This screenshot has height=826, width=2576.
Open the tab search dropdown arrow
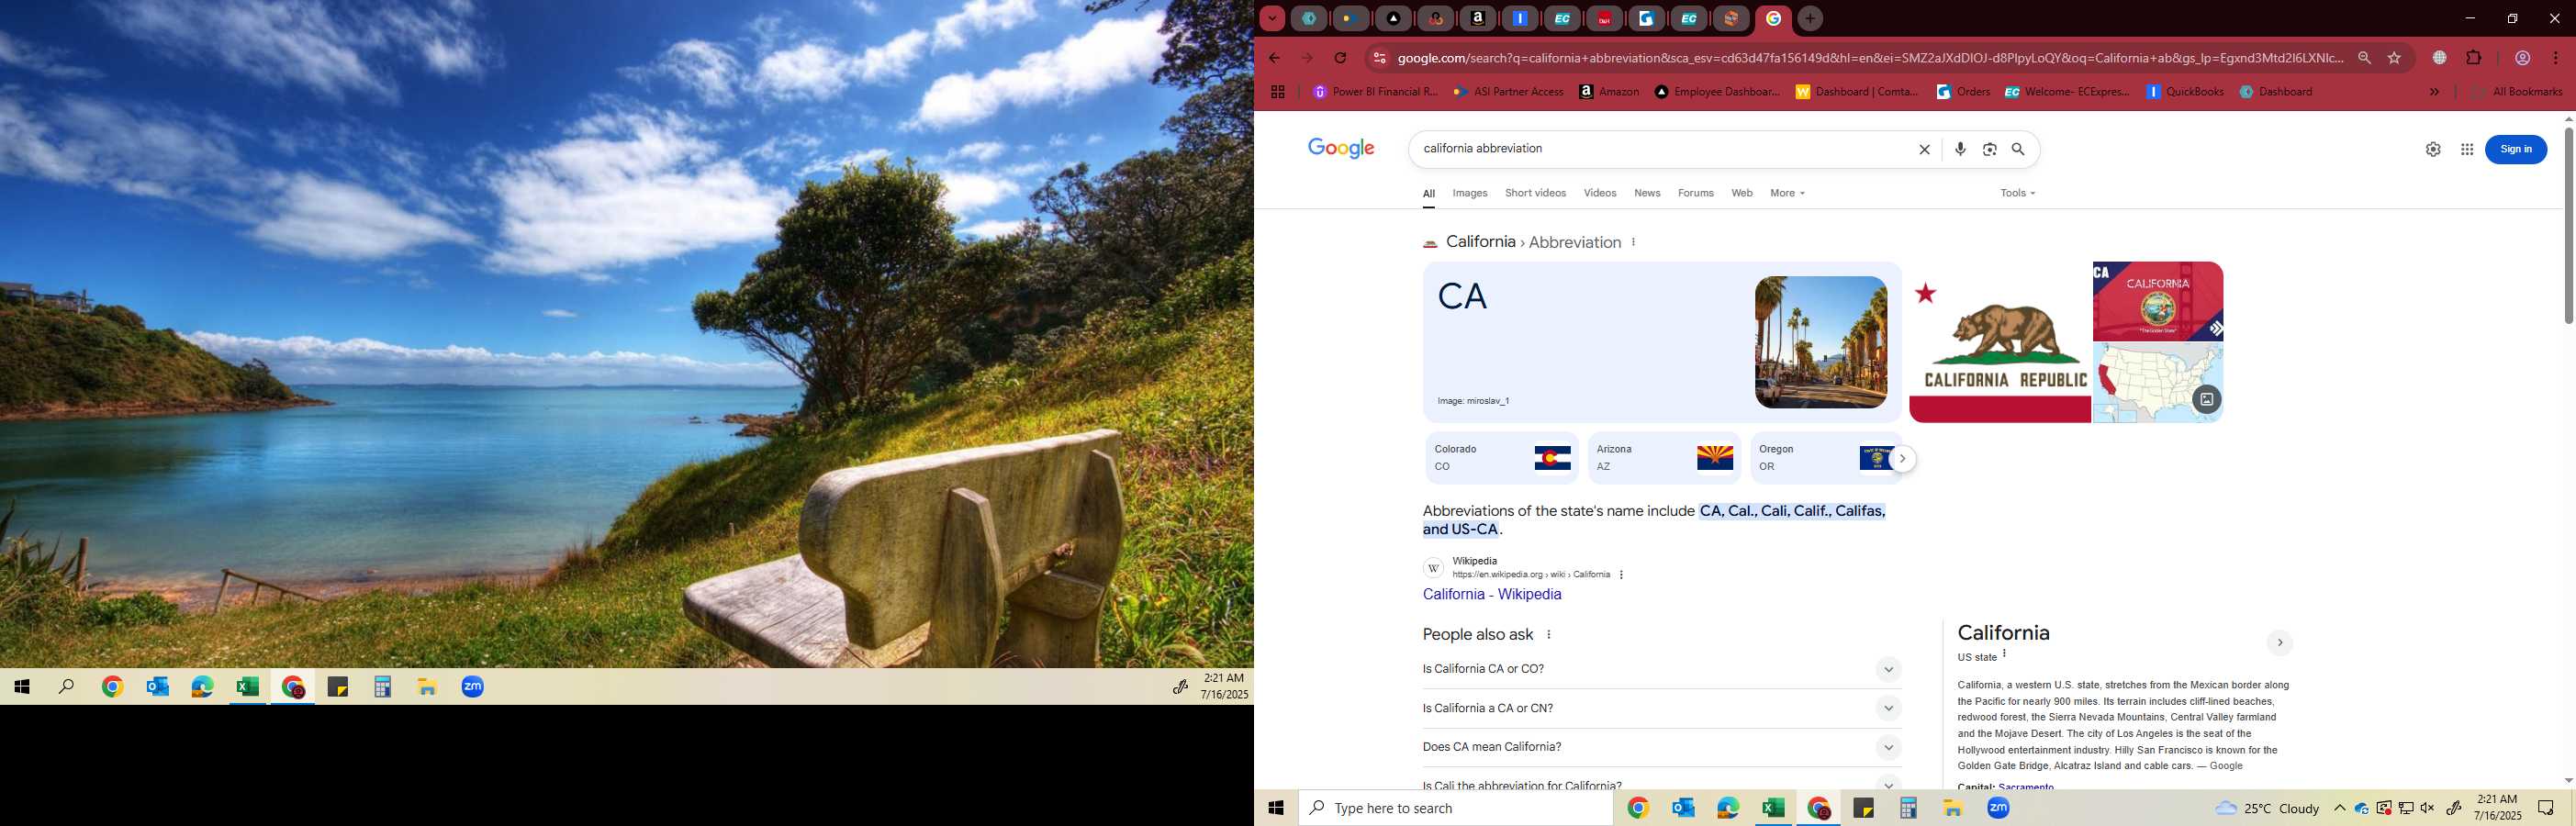click(1272, 18)
